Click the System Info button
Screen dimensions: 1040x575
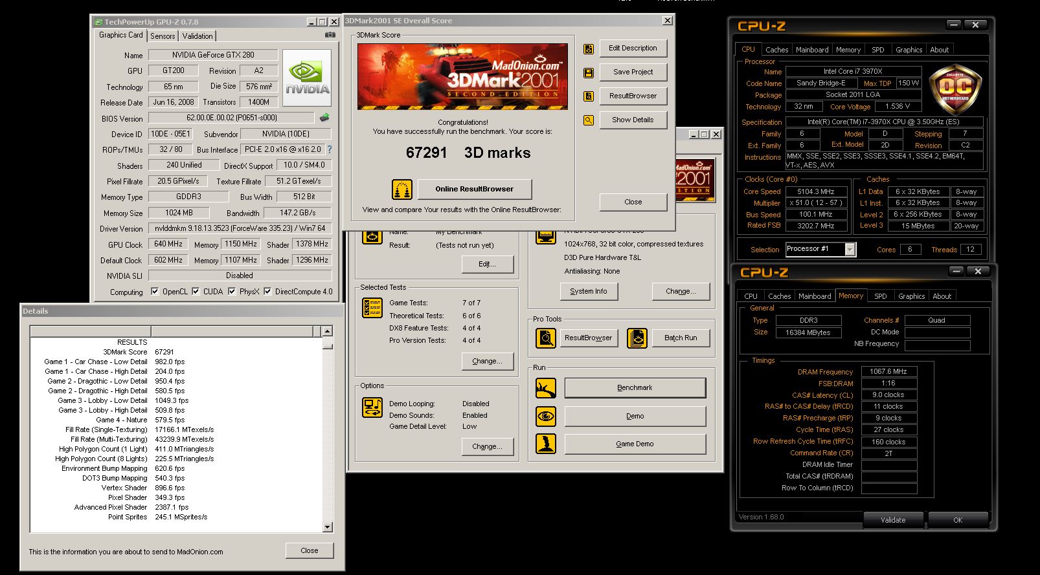[x=589, y=291]
